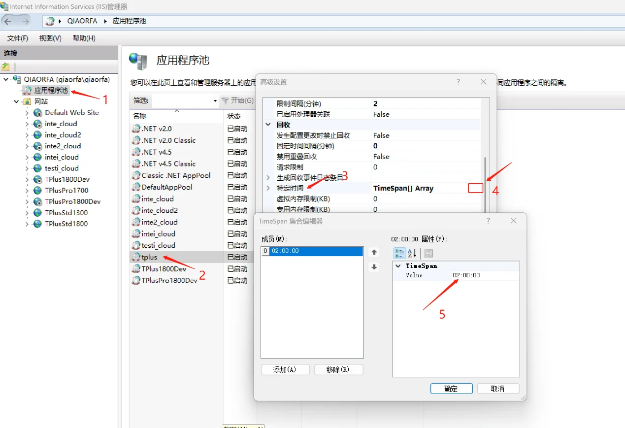The image size is (625, 428).
Task: Click the TimeSpan Value field showing 02:00:00
Action: coord(466,275)
